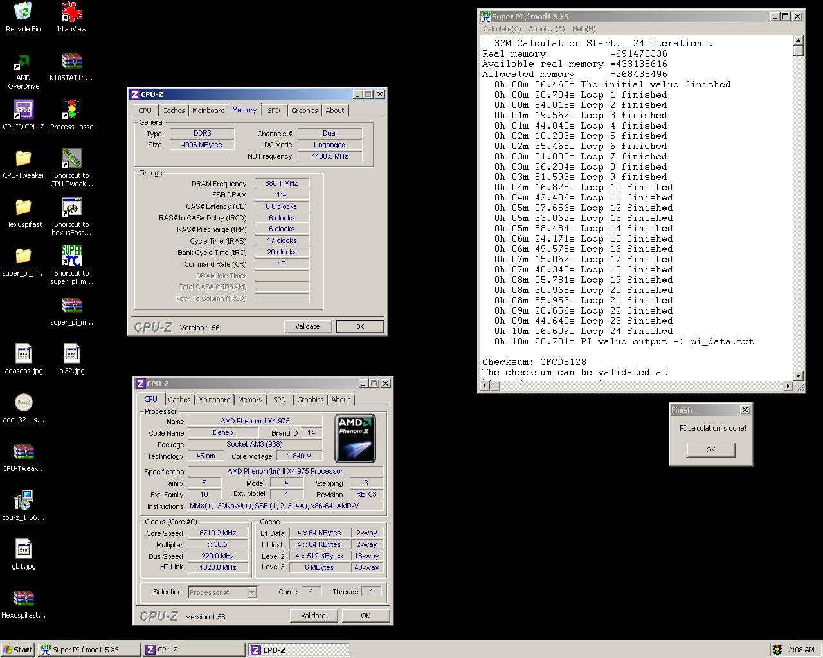Open the Calculate(C) menu in Super PI
Viewport: 823px width, 658px height.
502,29
